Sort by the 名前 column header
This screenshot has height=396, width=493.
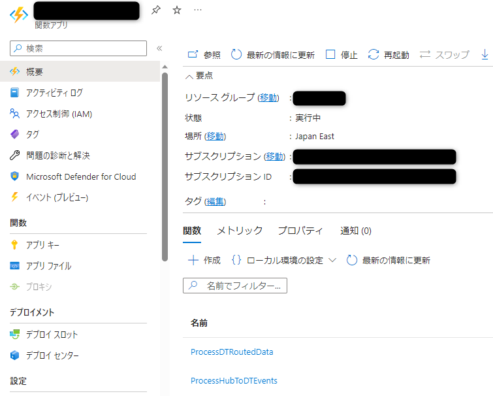tap(199, 323)
